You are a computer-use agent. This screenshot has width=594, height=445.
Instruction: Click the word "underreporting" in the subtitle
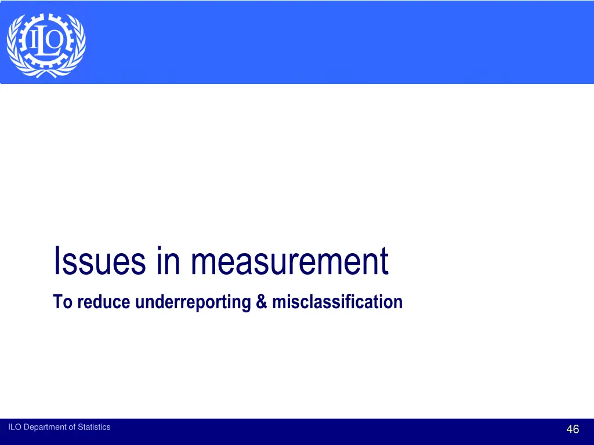pyautogui.click(x=200, y=302)
